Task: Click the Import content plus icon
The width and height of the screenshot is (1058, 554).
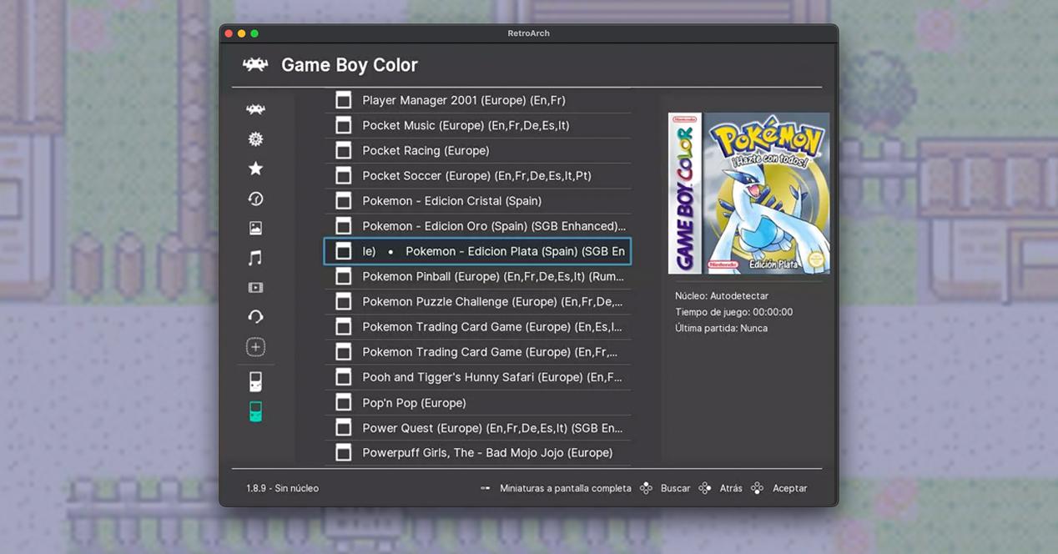Action: pyautogui.click(x=255, y=347)
